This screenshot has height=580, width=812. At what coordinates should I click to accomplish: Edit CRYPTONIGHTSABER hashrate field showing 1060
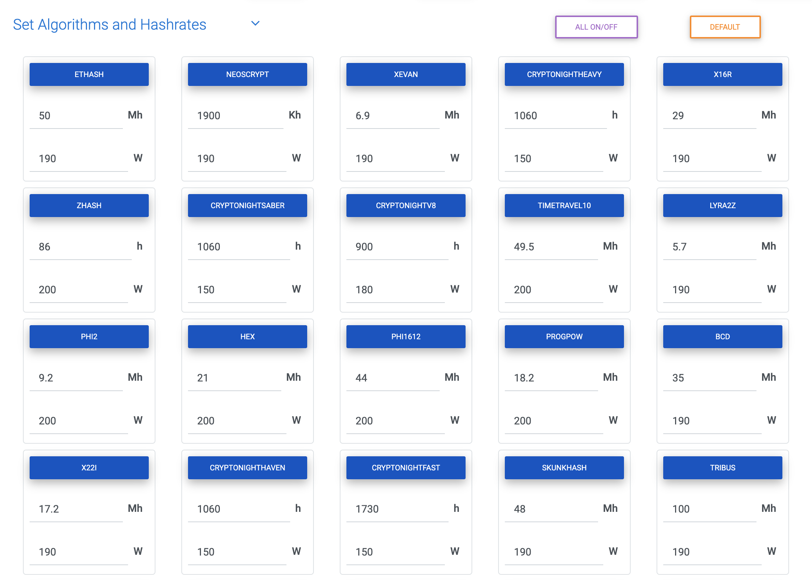point(239,247)
